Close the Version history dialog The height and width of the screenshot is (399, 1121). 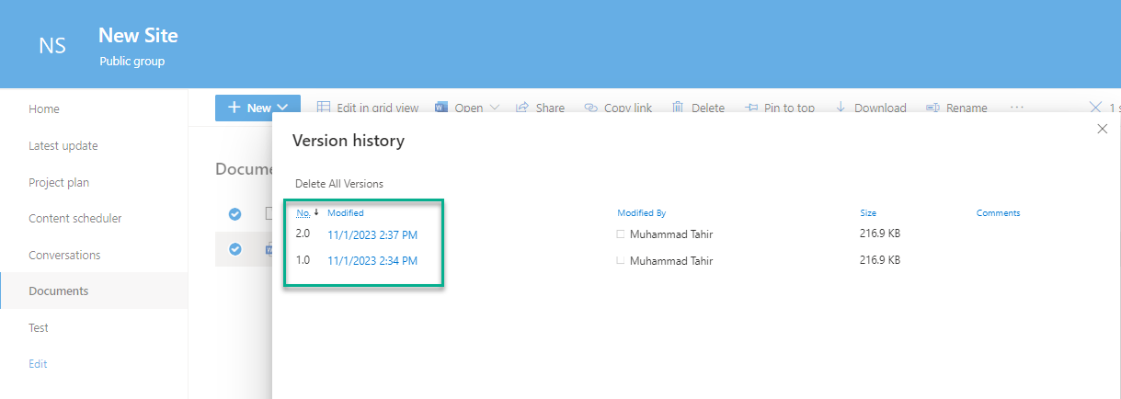pos(1103,129)
